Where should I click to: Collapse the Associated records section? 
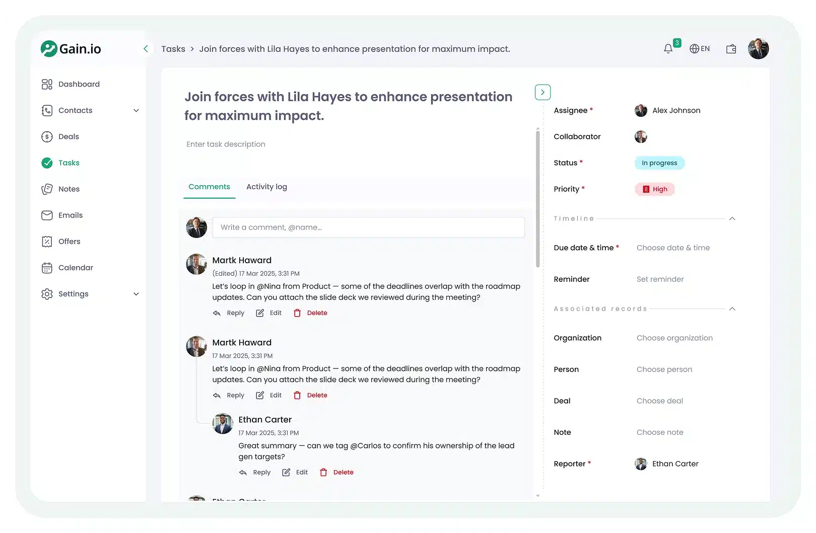(733, 309)
